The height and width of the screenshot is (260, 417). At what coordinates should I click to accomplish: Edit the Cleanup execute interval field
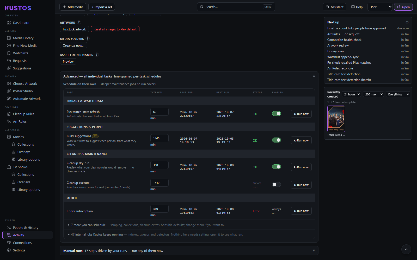[x=159, y=183]
